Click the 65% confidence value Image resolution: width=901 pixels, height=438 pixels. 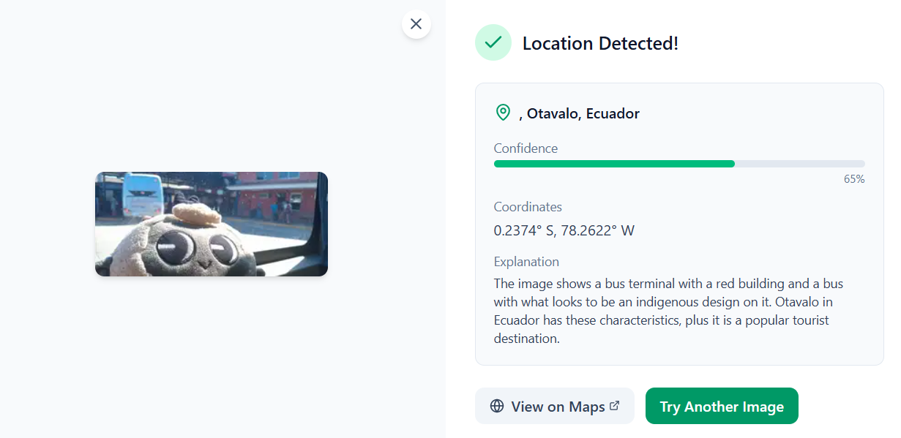click(854, 179)
